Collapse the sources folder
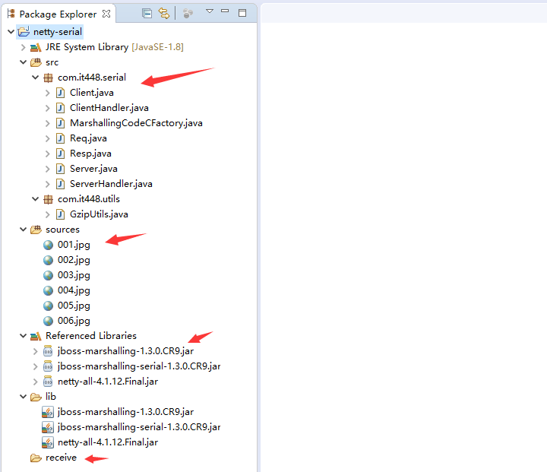The height and width of the screenshot is (472, 547). [x=23, y=230]
